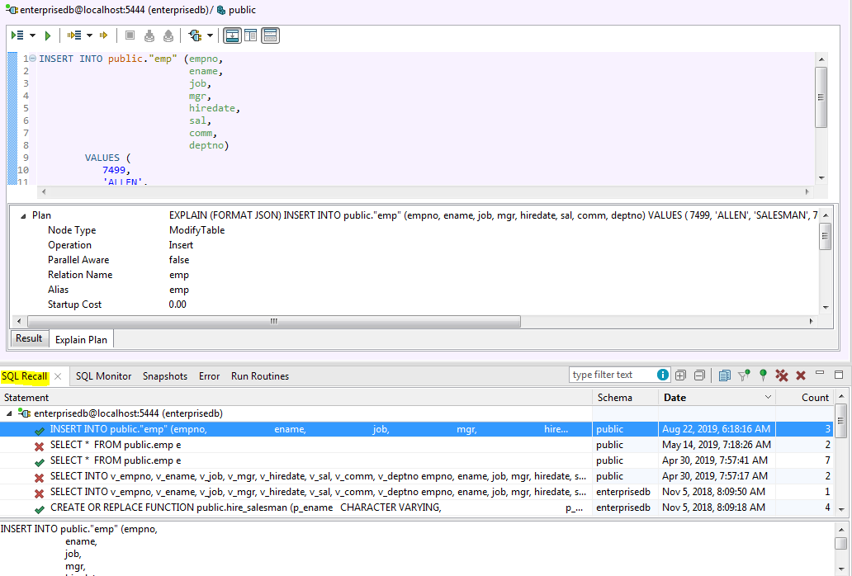852x576 pixels.
Task: Switch to the Explain Plan tab
Action: point(81,339)
